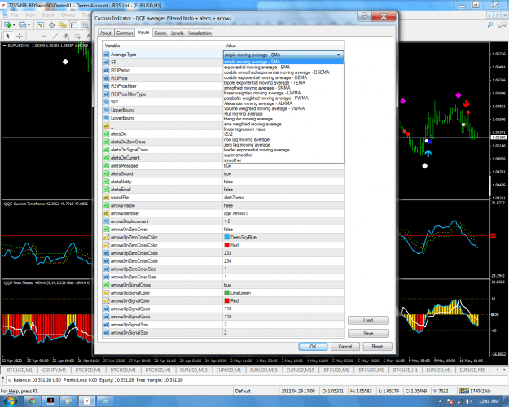509x407 pixels.
Task: Select the Crosshair tool
Action: (x=20, y=36)
